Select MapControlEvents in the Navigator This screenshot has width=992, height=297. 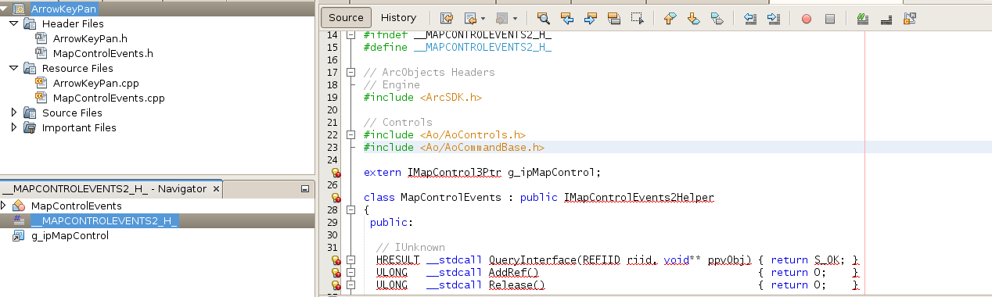(77, 206)
